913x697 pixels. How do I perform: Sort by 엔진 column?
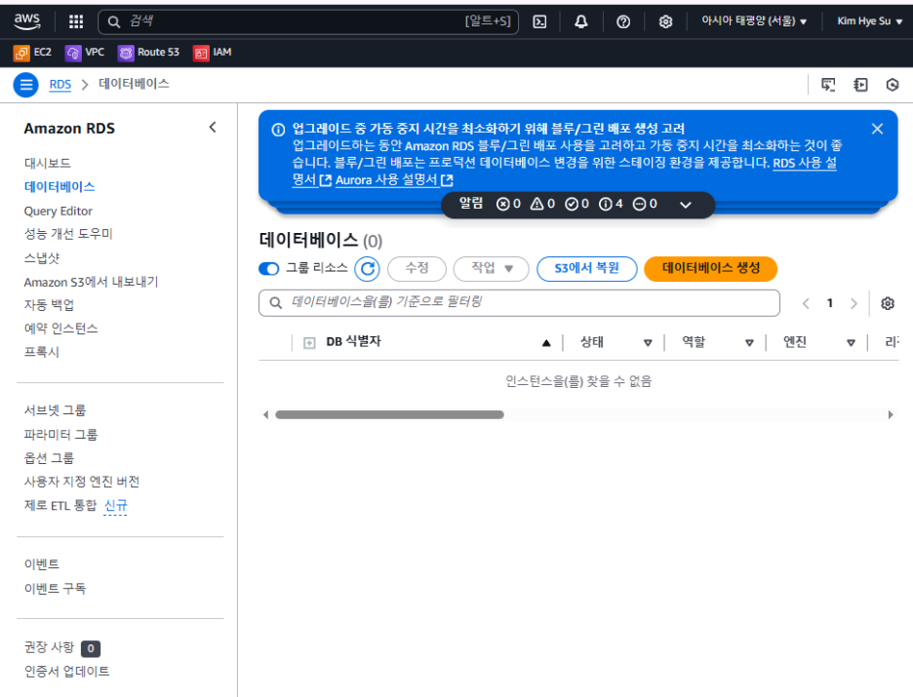(x=851, y=343)
